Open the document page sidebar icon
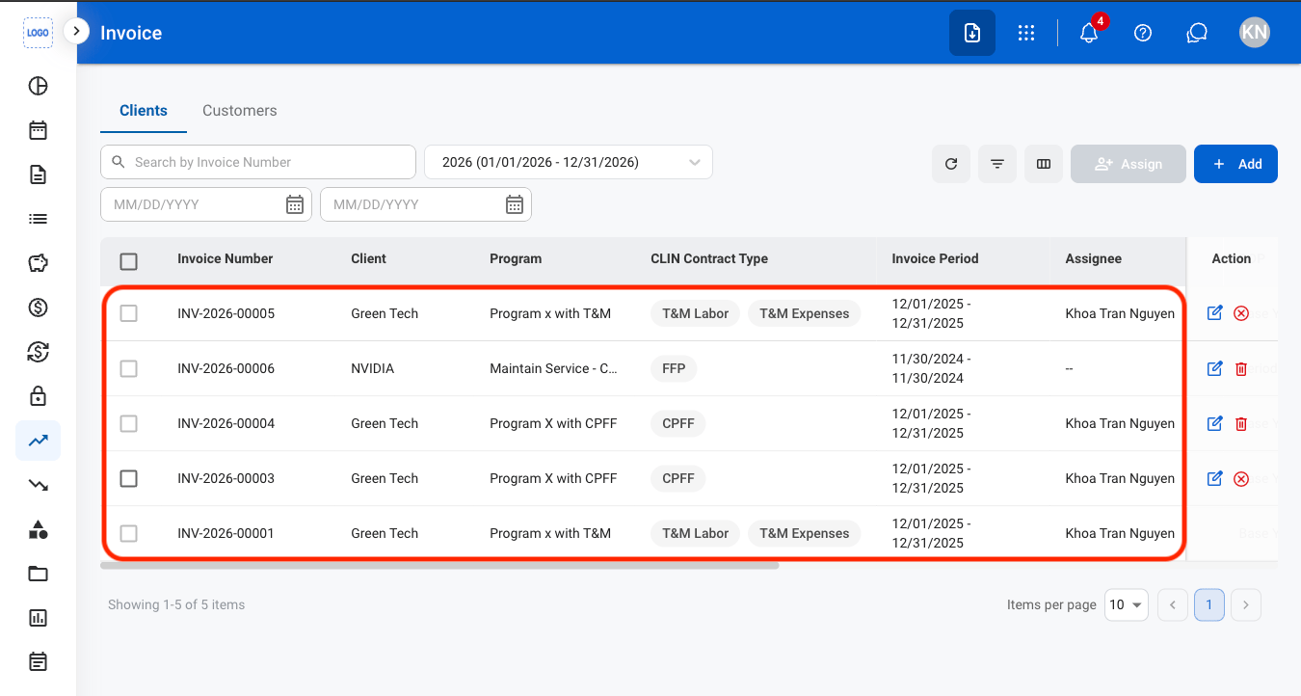This screenshot has height=696, width=1301. pos(38,174)
